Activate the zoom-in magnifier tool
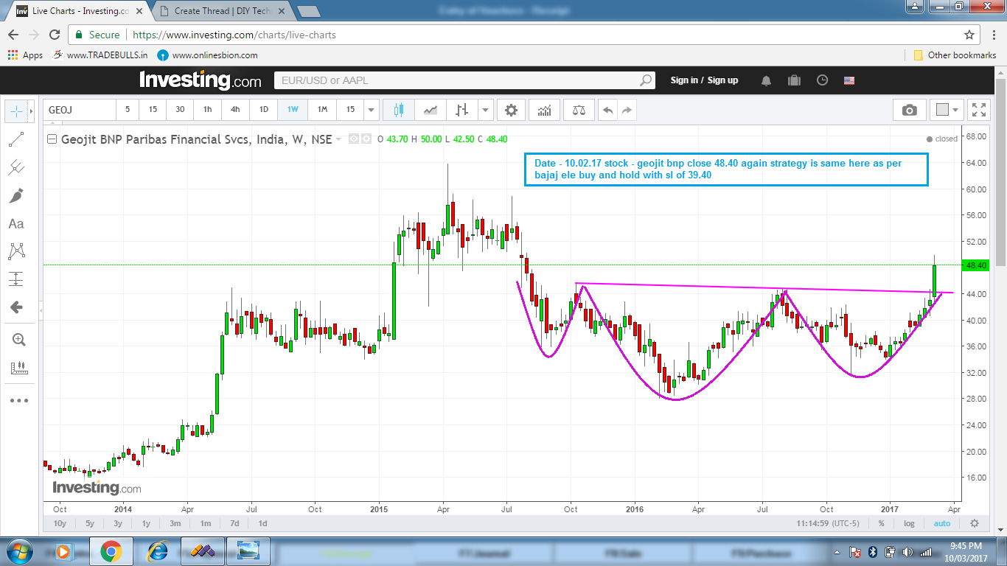This screenshot has width=1007, height=566. click(x=18, y=340)
